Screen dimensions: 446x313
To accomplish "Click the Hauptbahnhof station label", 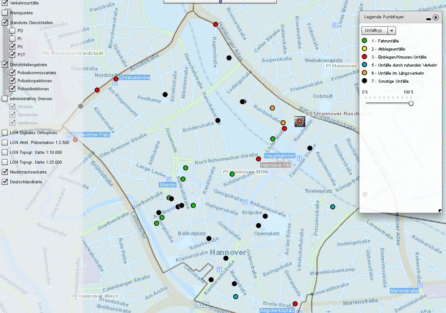I will coord(280,156).
